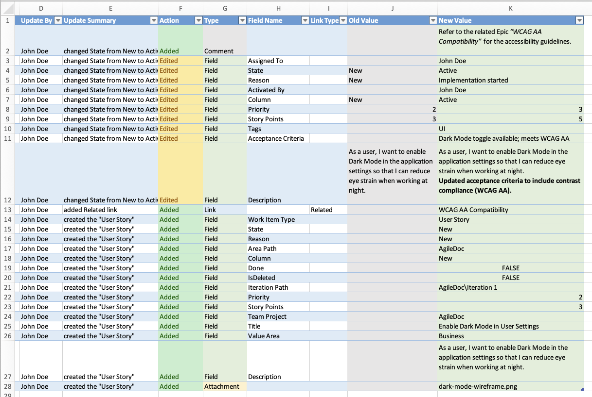Select the Attachment cell in row 28
The width and height of the screenshot is (592, 397).
[225, 386]
